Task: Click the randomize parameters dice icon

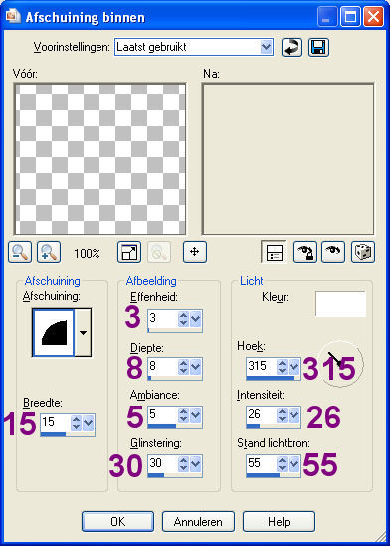Action: coord(363,252)
